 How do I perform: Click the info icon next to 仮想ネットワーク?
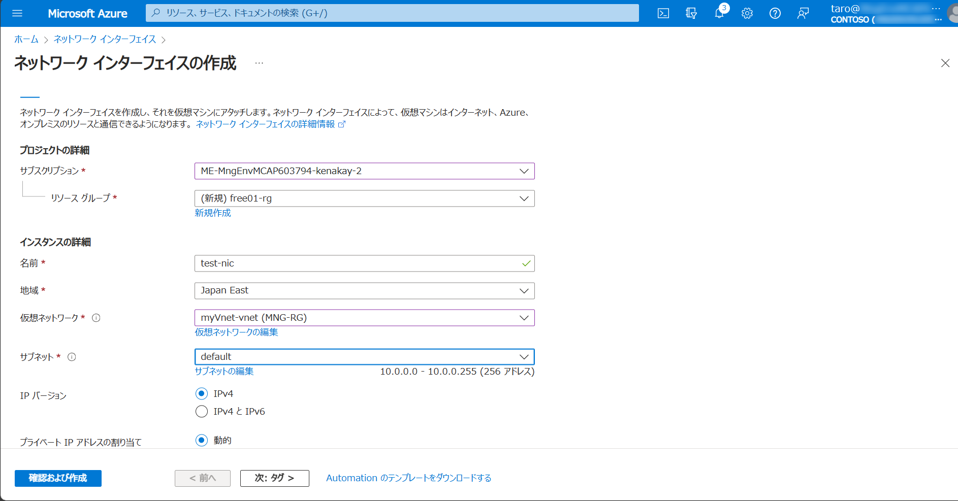96,318
